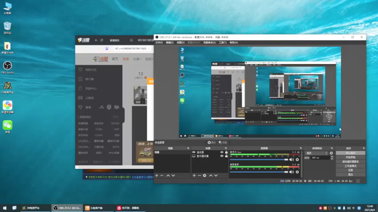Pop out the Audio Mixer dock panel
The width and height of the screenshot is (378, 212).
301,148
